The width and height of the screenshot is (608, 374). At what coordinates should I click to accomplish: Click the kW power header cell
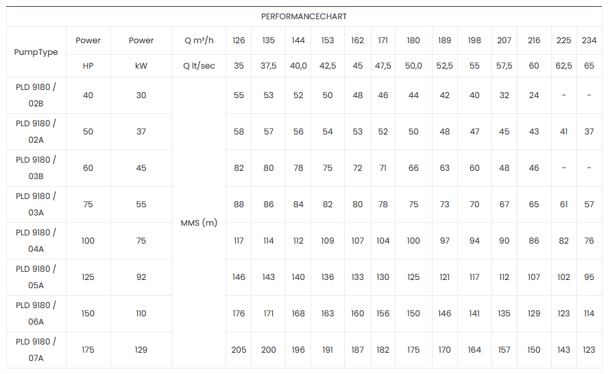[141, 66]
